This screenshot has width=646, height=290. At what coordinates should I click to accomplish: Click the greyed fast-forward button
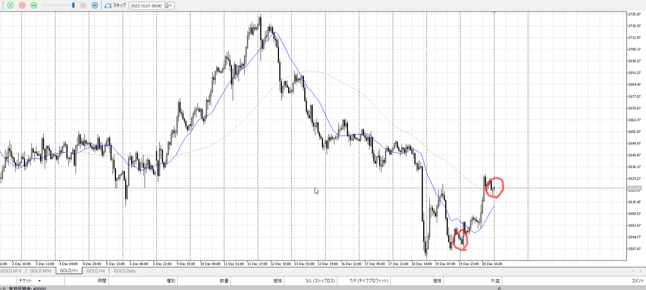coord(83,5)
